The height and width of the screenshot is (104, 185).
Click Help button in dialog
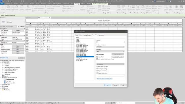(x=123, y=85)
